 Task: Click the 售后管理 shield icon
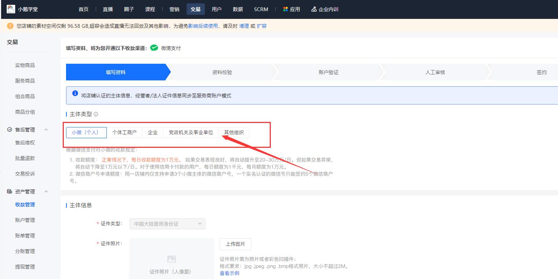click(10, 130)
